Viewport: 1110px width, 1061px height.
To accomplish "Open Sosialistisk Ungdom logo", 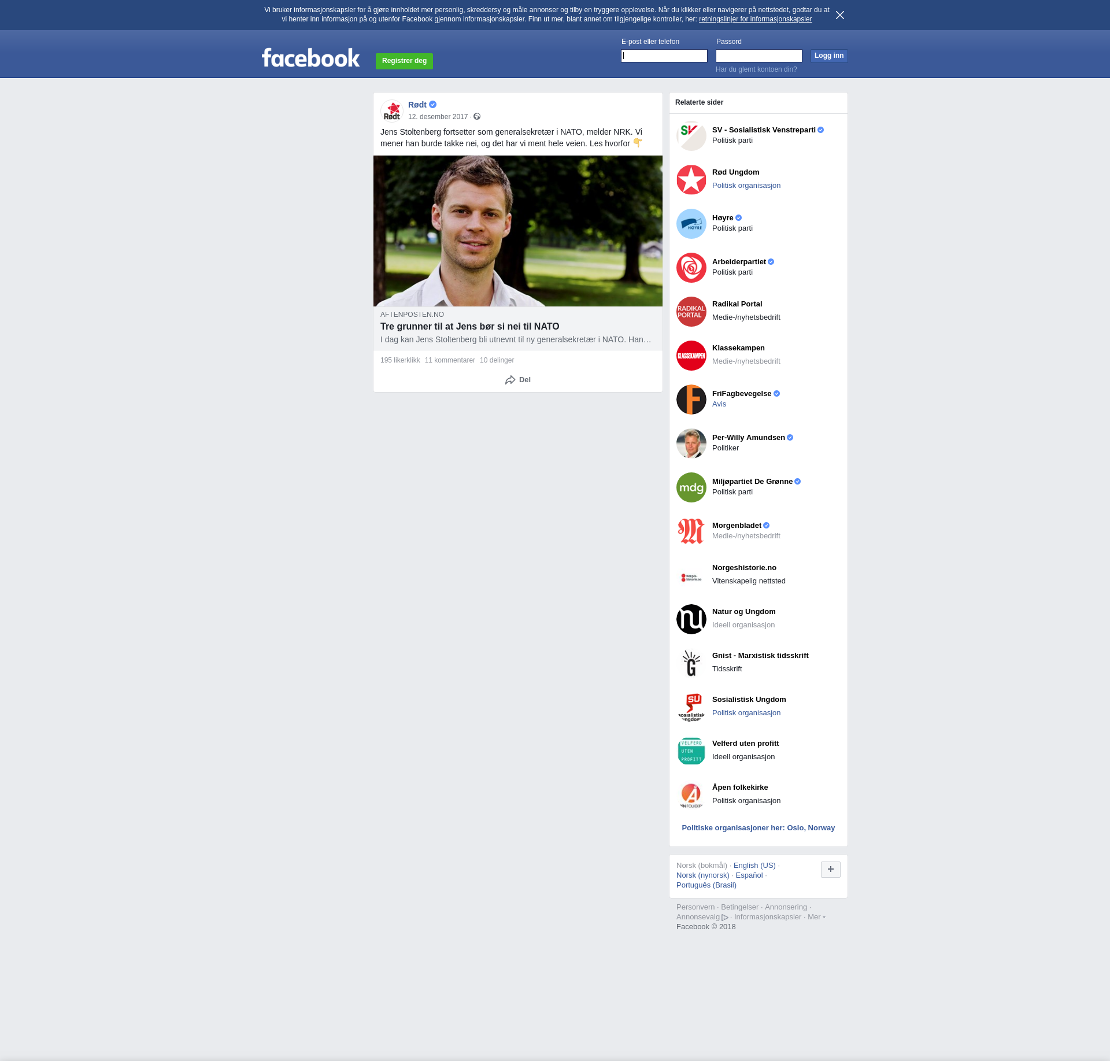I will (691, 707).
